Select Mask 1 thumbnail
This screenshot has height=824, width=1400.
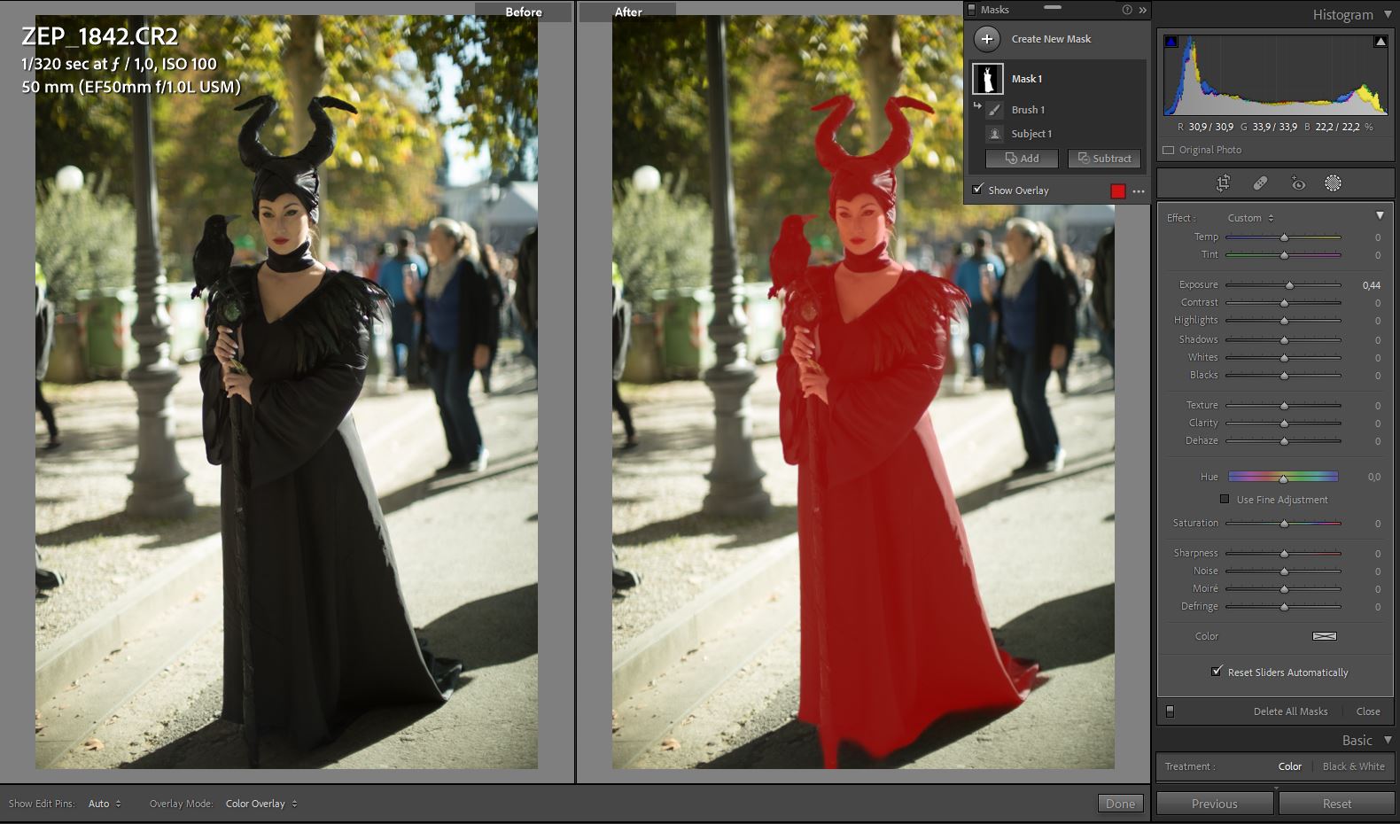[988, 79]
